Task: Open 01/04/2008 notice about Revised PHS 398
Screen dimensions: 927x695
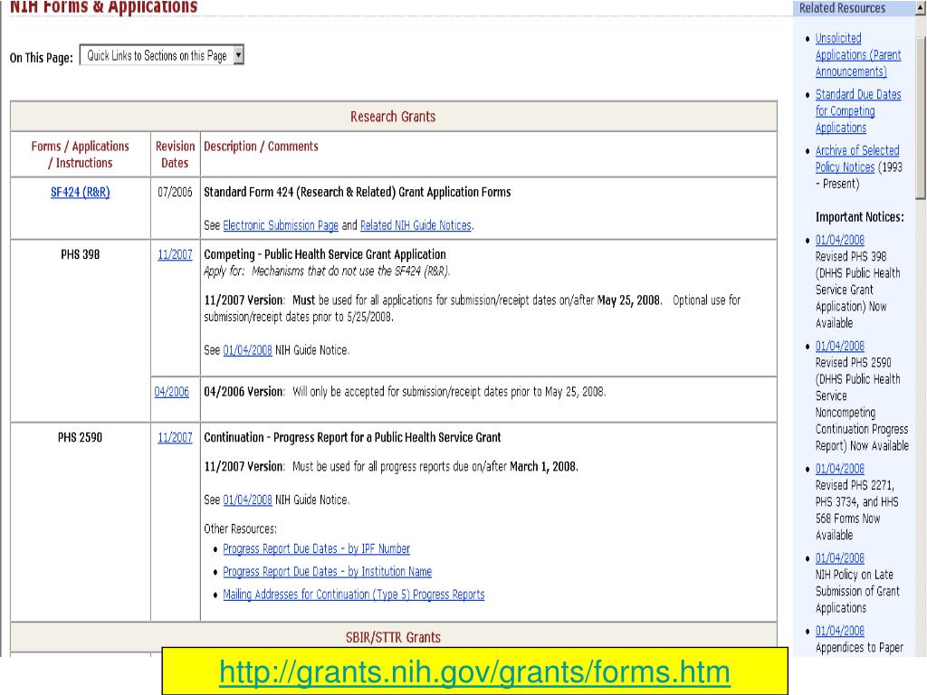Action: [x=839, y=240]
